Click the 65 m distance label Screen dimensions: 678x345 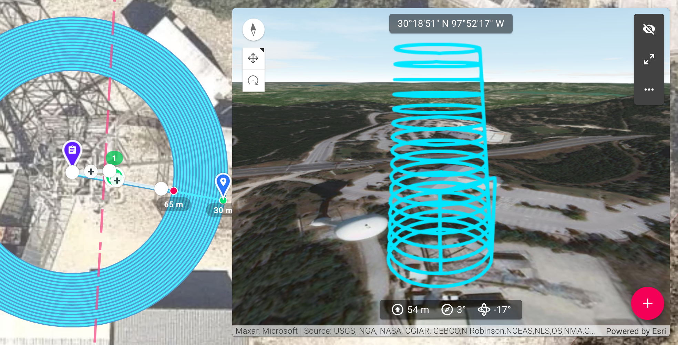coord(173,204)
